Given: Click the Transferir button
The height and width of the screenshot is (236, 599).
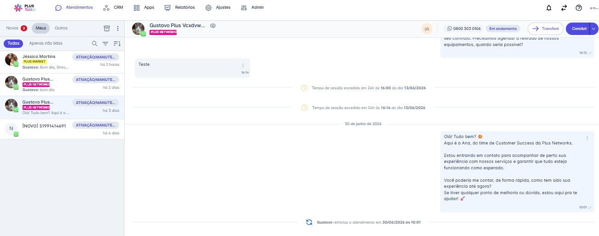Looking at the screenshot, I should (x=546, y=29).
